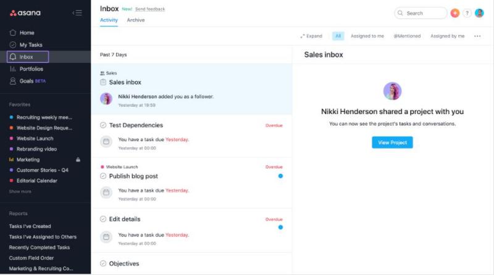Open the Test Dependencies task title
494x275 pixels.
pyautogui.click(x=136, y=125)
